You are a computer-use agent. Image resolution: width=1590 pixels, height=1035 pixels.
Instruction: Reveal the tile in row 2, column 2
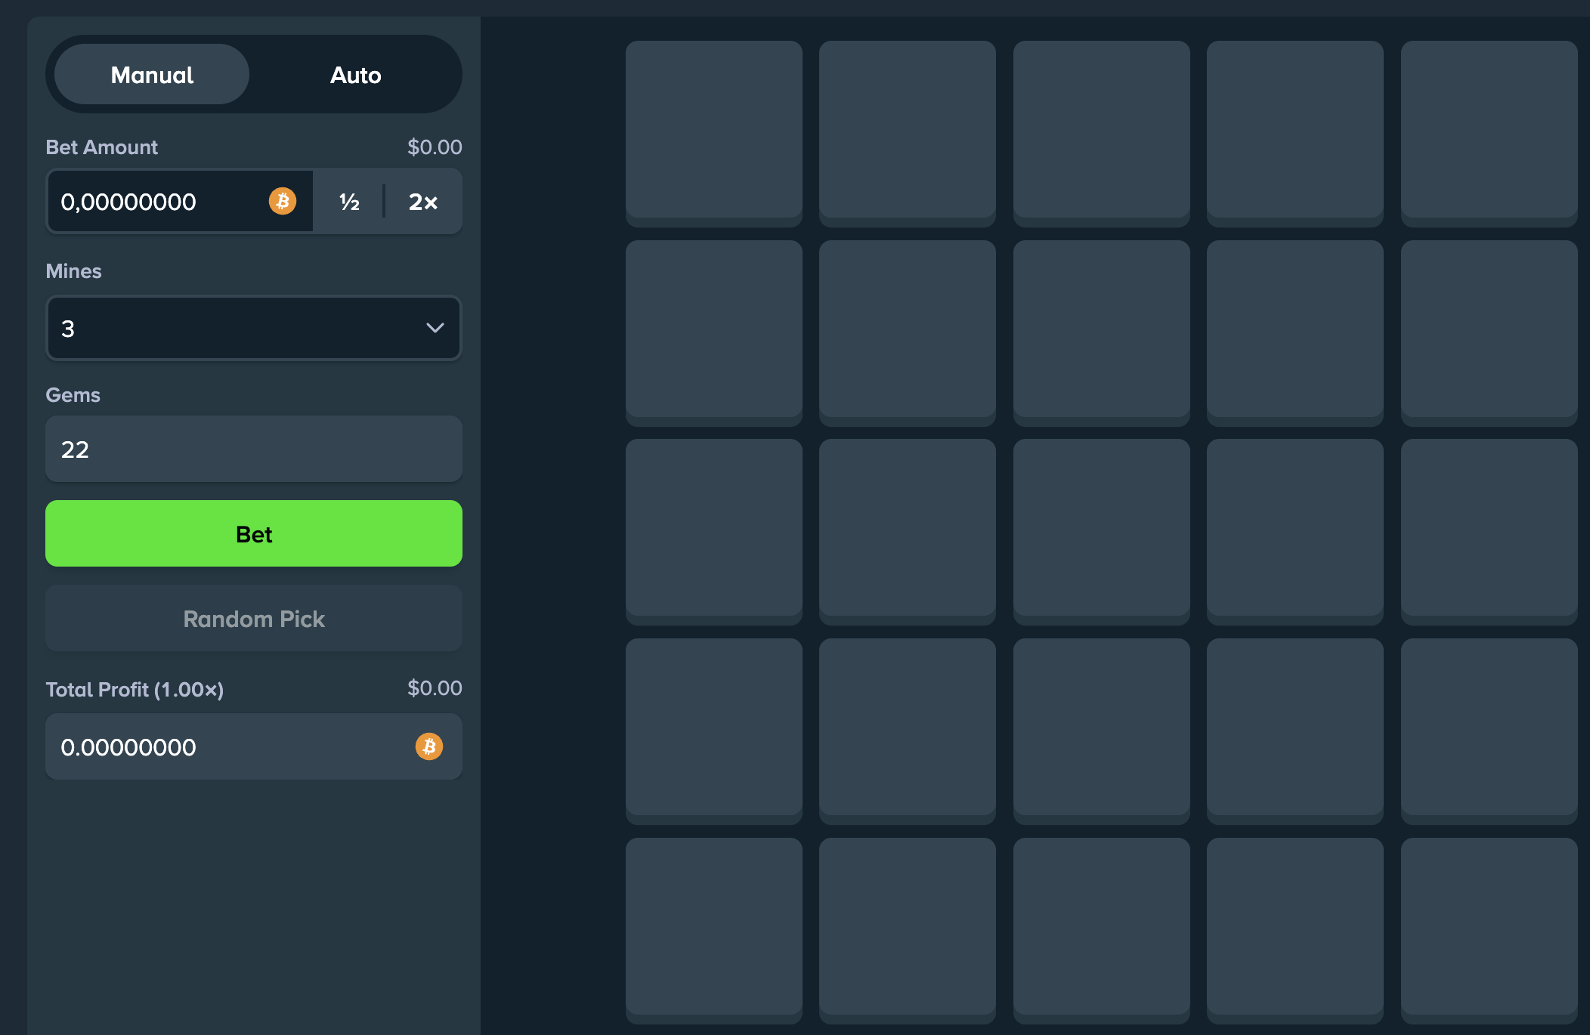click(908, 332)
